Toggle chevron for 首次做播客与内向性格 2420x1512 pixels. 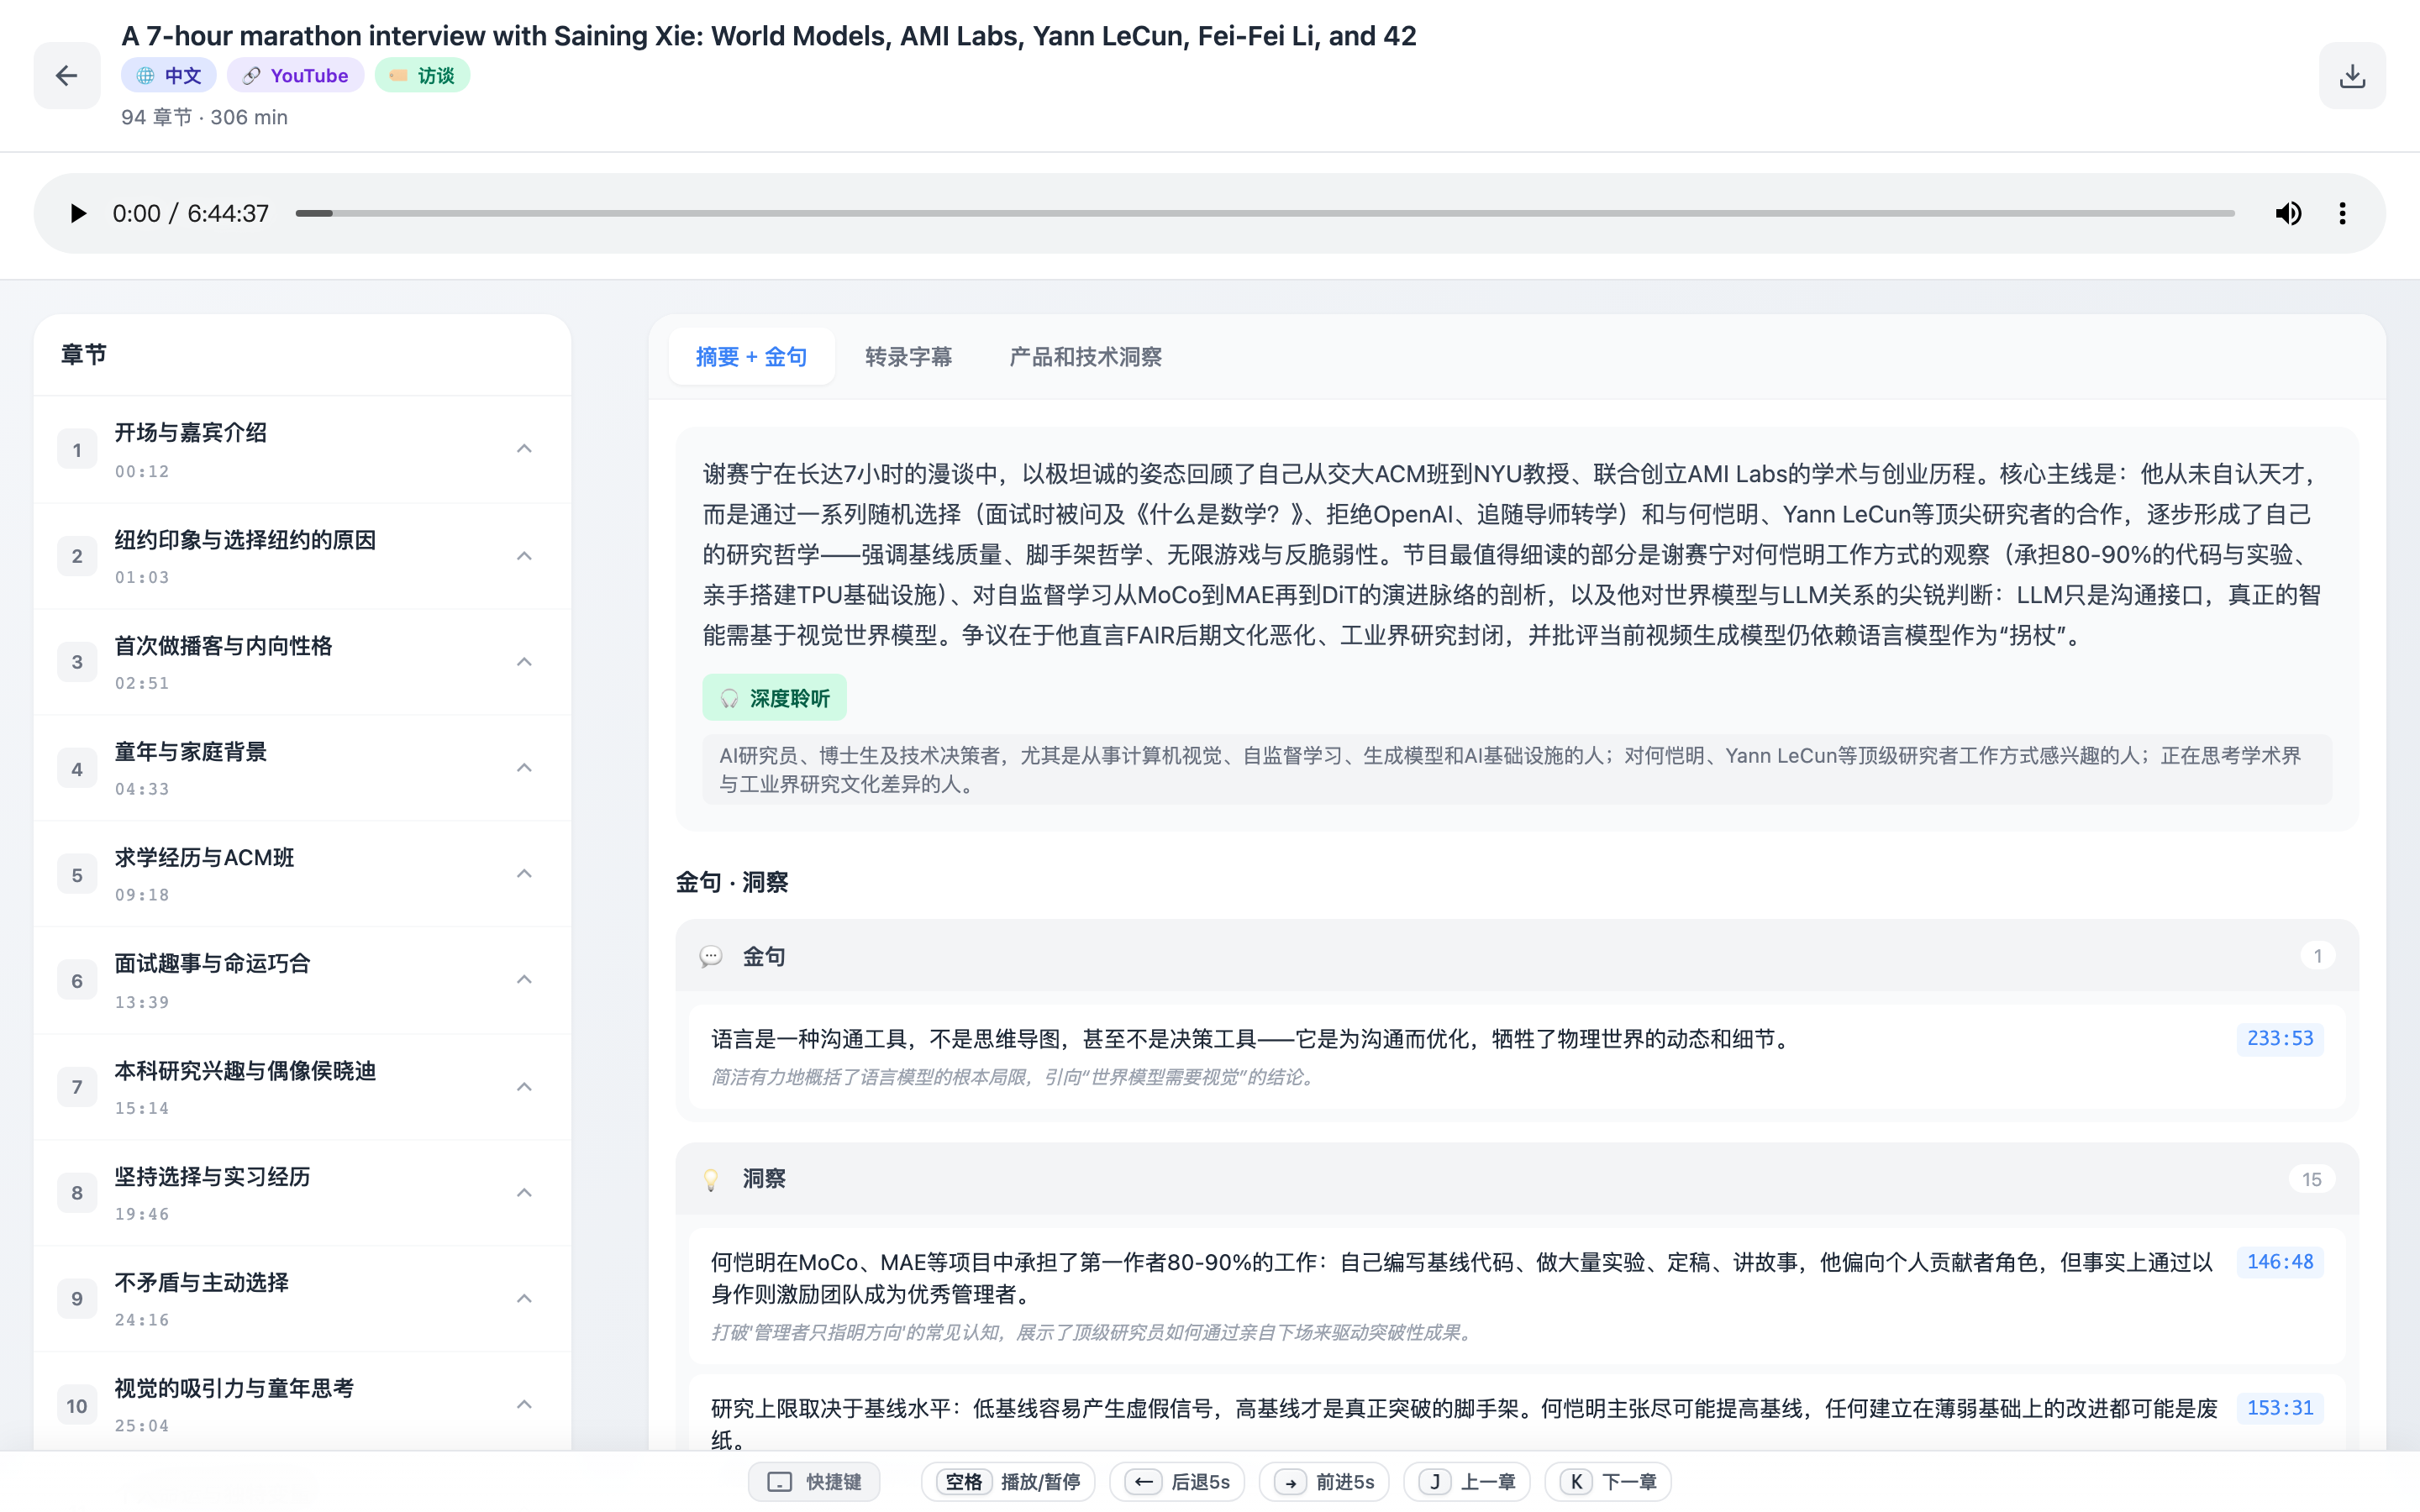pos(524,662)
